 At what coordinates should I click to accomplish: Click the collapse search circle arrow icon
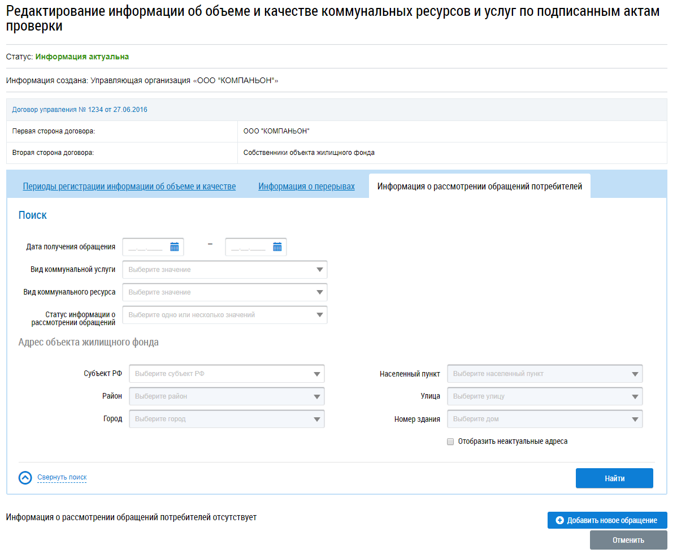[x=25, y=477]
